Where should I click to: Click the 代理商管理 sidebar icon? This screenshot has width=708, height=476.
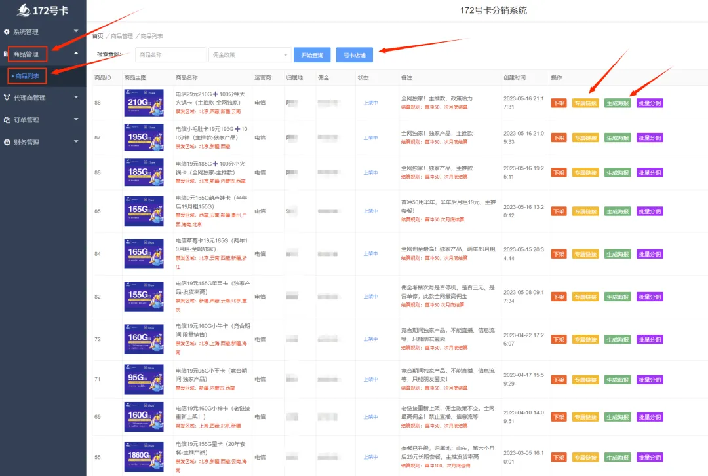[7, 98]
